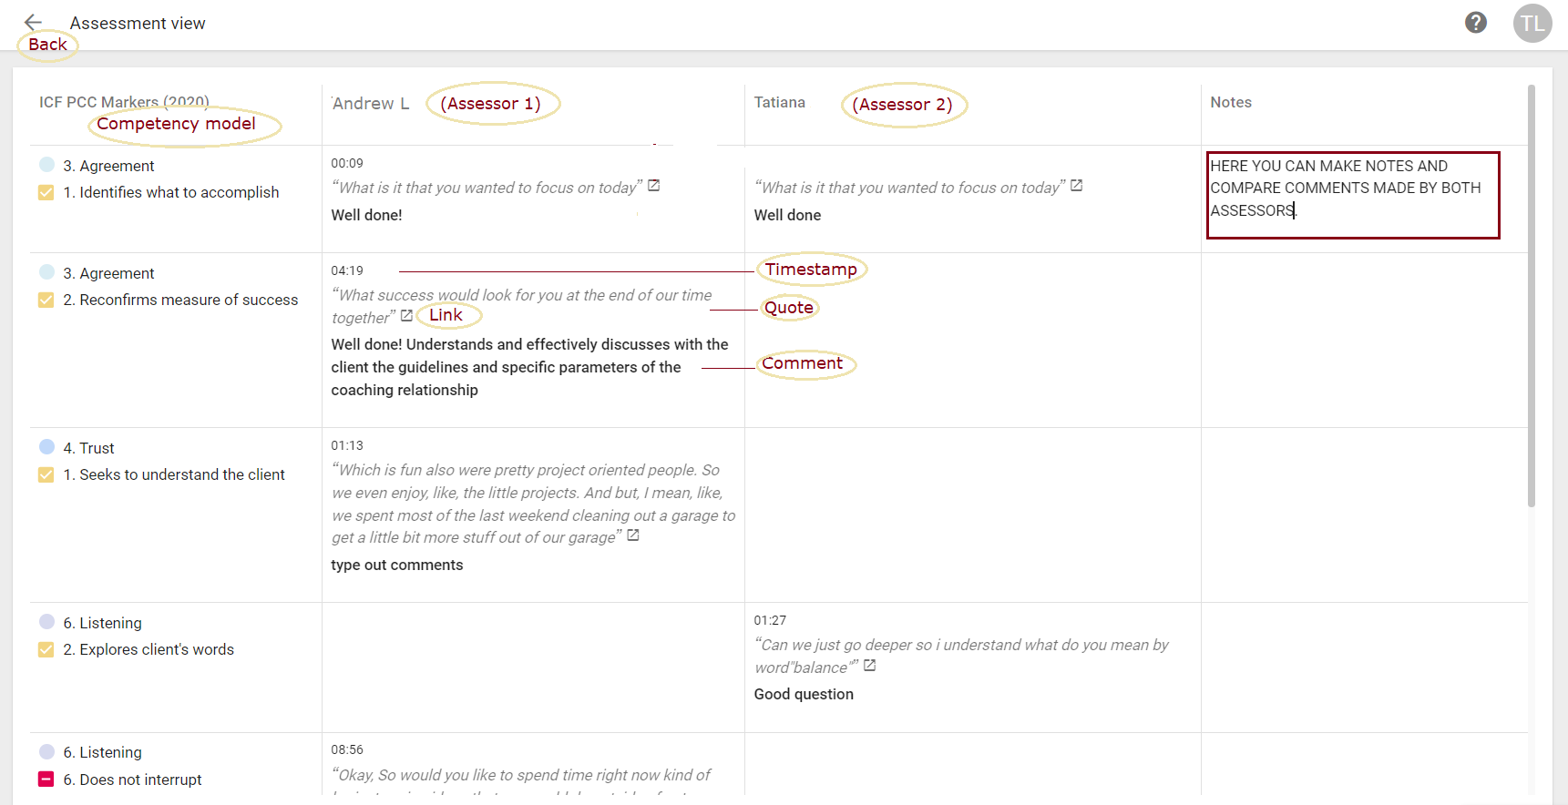Go back using the arrow icon
Screen dimensions: 1568x805
pyautogui.click(x=33, y=22)
